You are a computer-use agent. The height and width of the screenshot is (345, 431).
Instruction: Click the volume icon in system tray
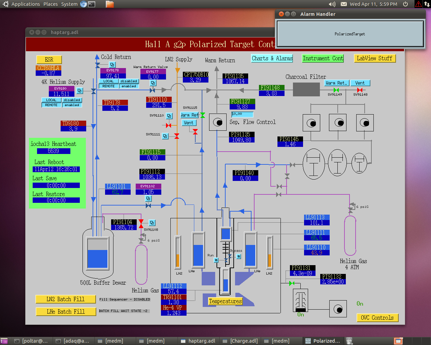[x=332, y=4]
